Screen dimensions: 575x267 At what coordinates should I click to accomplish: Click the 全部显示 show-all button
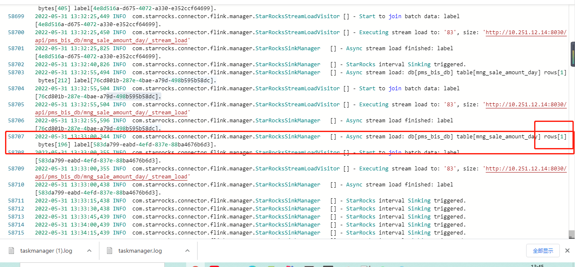point(543,251)
